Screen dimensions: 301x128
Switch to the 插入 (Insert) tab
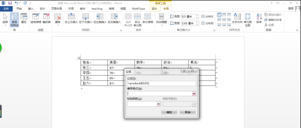coord(31,9)
